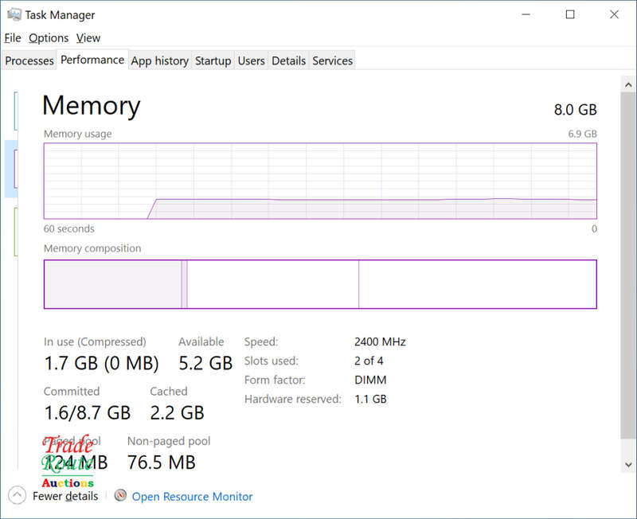Click the 6.9 GB graph maximum label
The width and height of the screenshot is (637, 519).
pyautogui.click(x=582, y=134)
